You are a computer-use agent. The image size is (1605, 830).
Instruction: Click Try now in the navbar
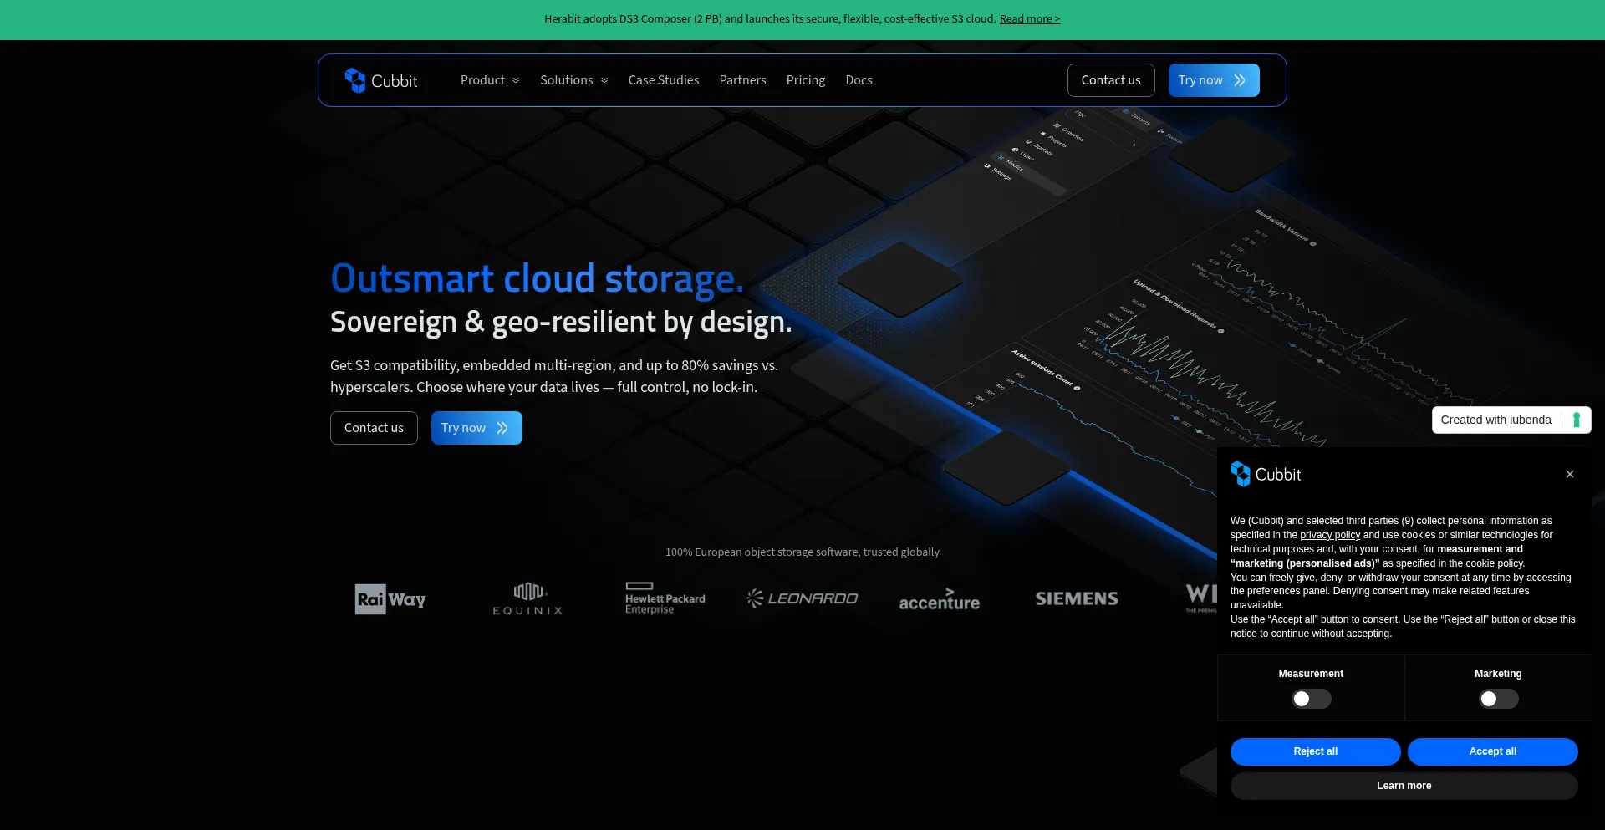1214,80
